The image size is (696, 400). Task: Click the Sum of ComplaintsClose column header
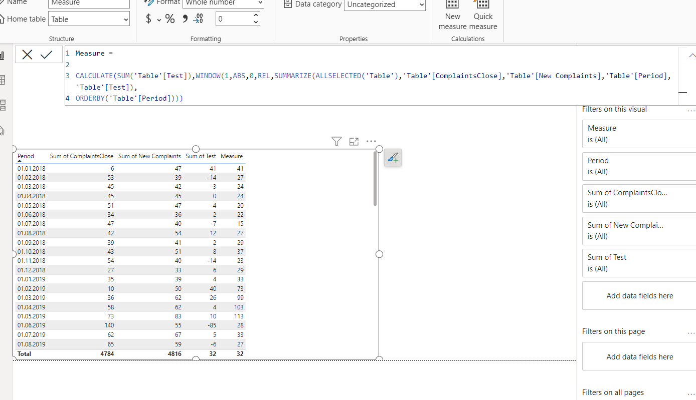[82, 156]
